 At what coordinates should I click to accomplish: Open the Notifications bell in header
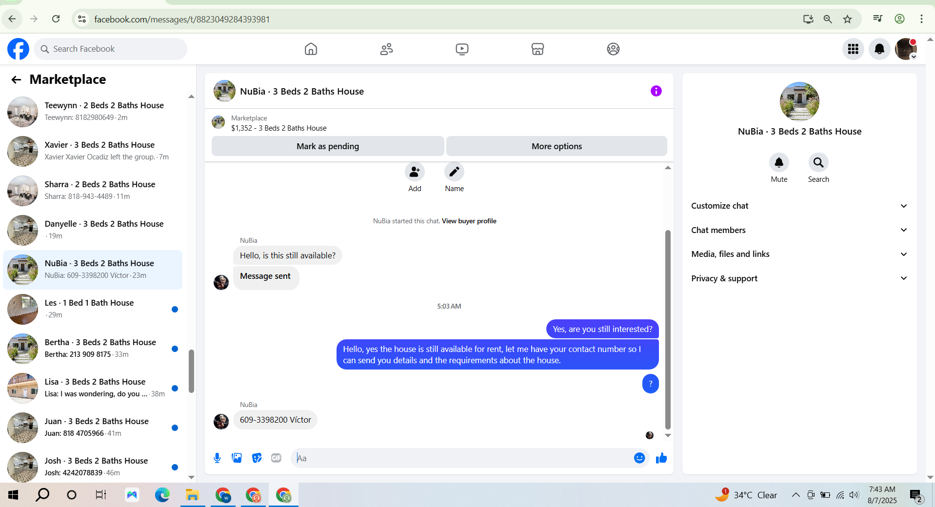tap(879, 49)
